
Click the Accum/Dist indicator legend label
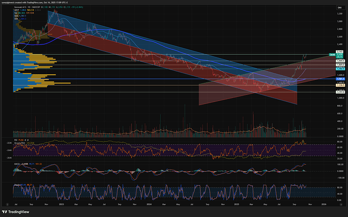tap(20, 143)
